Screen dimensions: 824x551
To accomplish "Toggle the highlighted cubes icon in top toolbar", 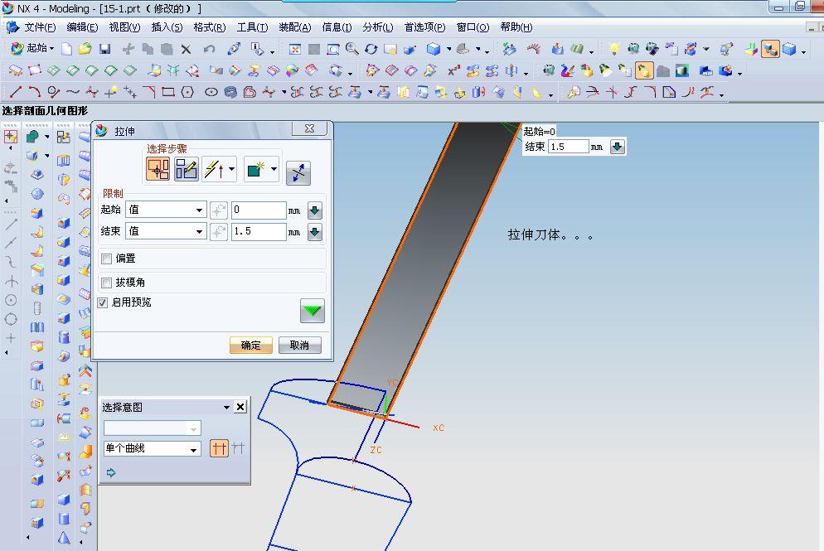I will (770, 50).
